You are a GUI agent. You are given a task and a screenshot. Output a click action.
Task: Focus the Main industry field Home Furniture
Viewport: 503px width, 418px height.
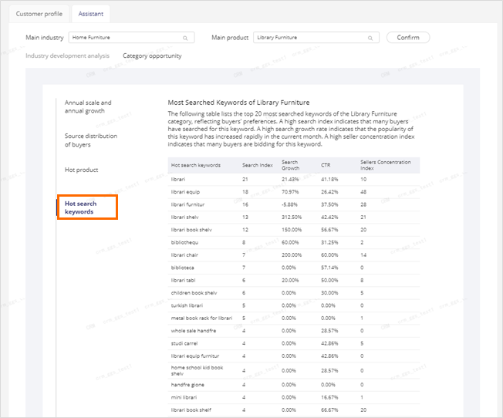[x=131, y=38]
